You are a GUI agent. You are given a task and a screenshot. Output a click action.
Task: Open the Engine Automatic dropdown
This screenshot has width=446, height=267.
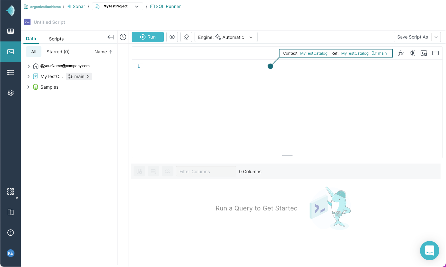tap(226, 37)
